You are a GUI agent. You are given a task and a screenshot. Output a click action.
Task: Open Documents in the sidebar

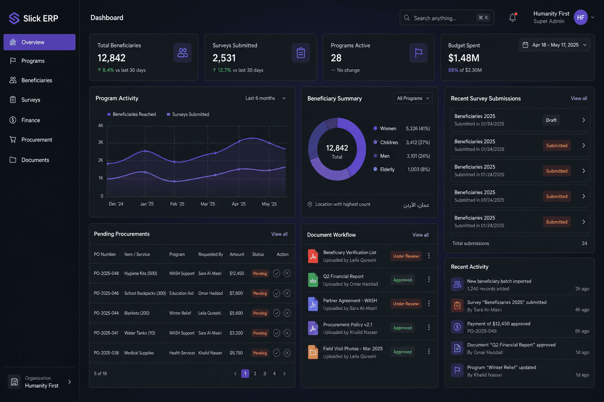pos(39,160)
